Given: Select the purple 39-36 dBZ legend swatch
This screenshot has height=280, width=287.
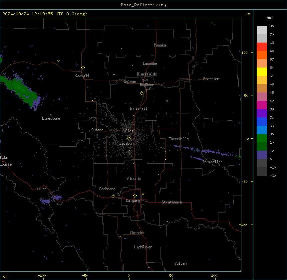Looking at the screenshot, I should click(x=262, y=113).
